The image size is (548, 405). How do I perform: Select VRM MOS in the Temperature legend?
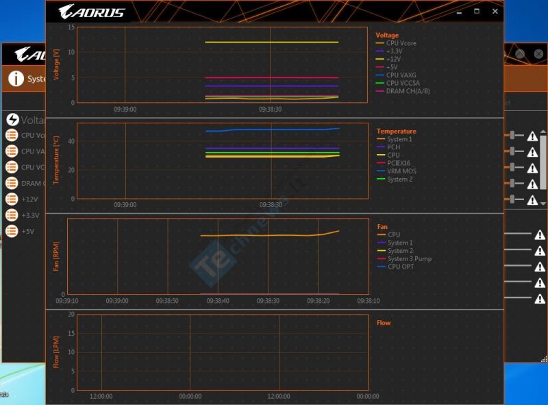[x=401, y=171]
